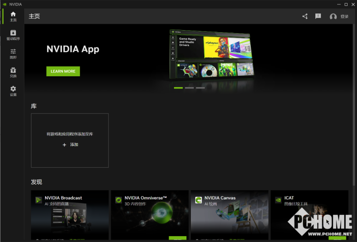Maximize the NVIDIA window
357x242 pixels.
pos(346,4)
